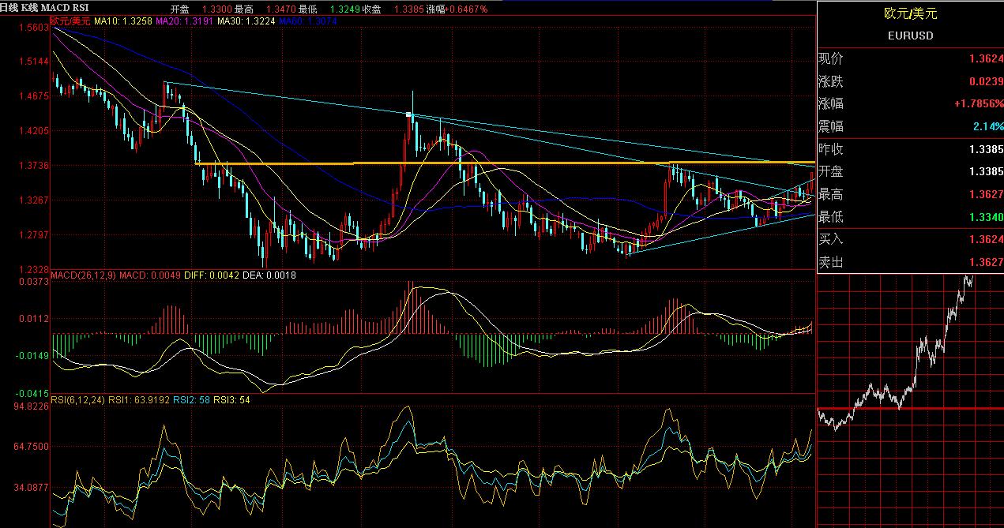Screen dimensions: 1004x528
Task: Select the DIFF: 0.0042 reading
Action: pos(210,275)
